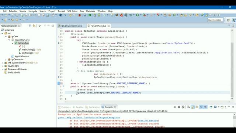Toggle fold marker at line 14

(x=63, y=34)
